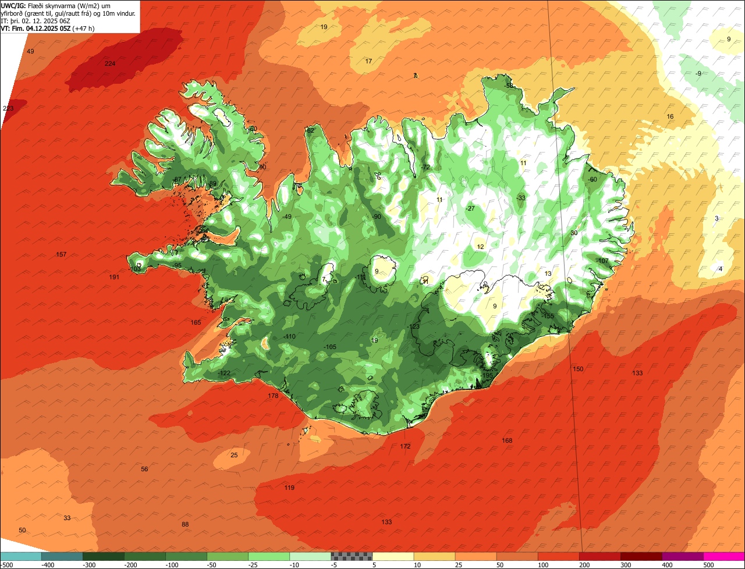Click the legend label -500
745x569 pixels.
(6, 564)
